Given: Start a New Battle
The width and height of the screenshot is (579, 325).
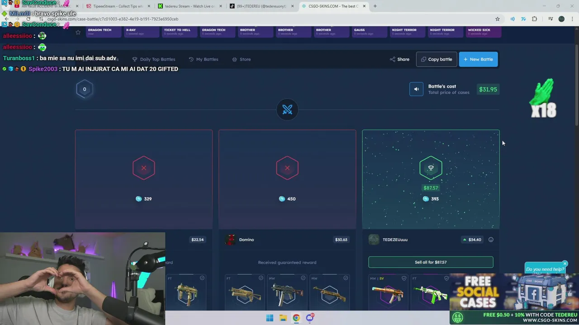Looking at the screenshot, I should coord(478,59).
